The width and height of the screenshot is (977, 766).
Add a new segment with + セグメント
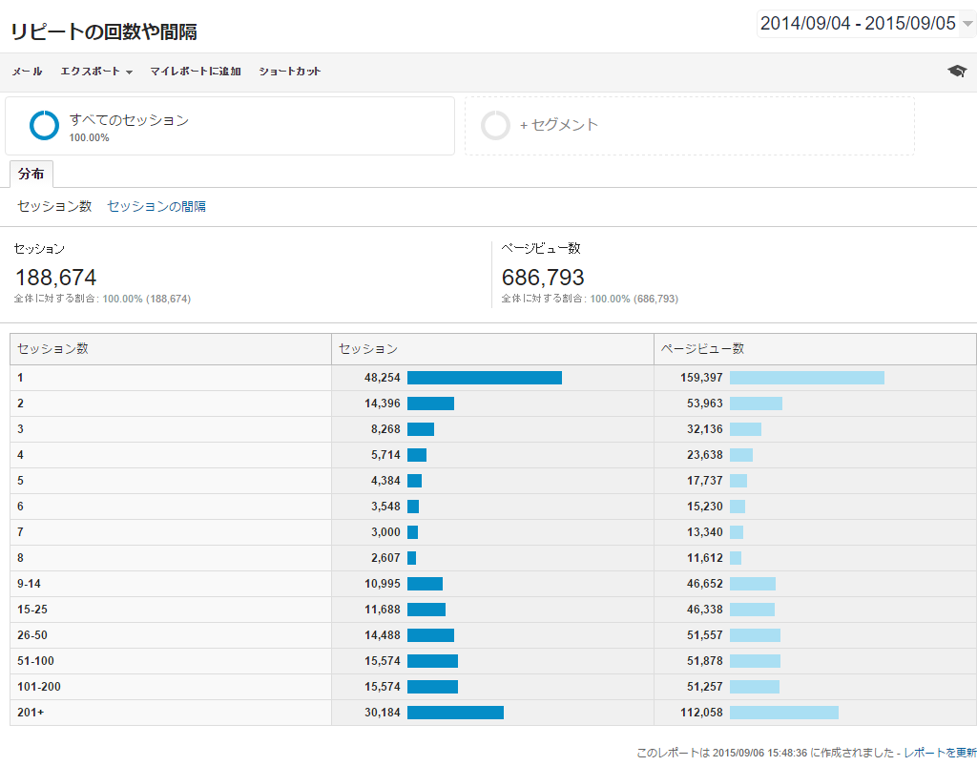click(559, 125)
